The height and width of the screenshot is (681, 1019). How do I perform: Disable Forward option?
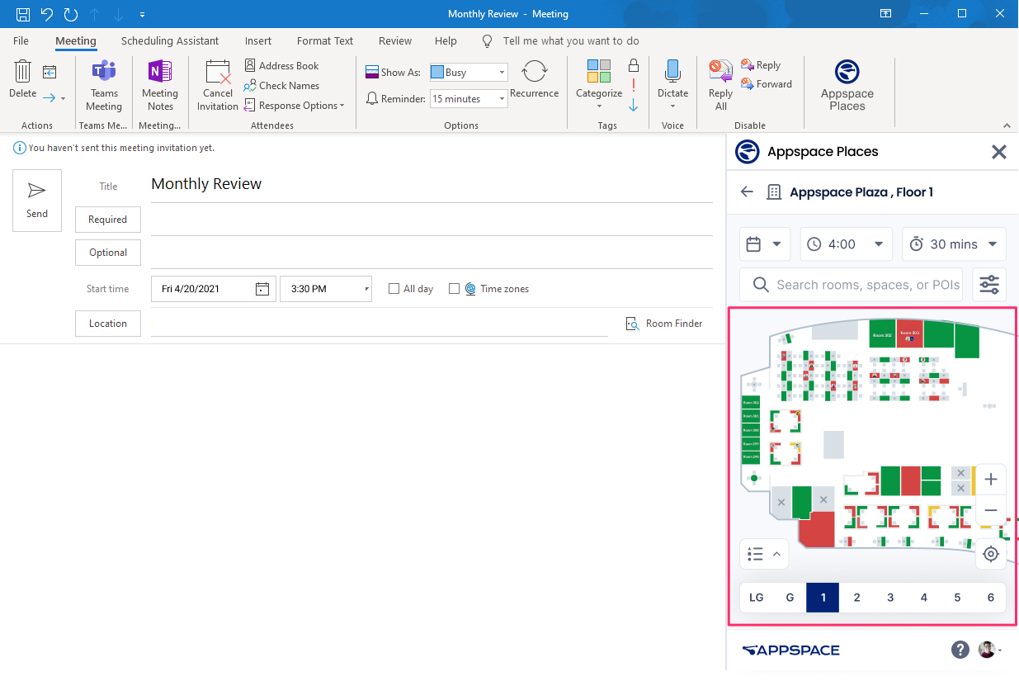point(767,84)
